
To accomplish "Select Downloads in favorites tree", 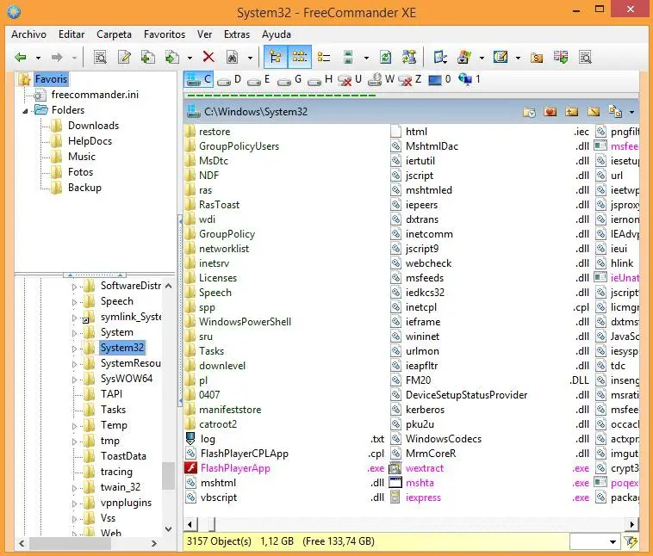I will [93, 126].
